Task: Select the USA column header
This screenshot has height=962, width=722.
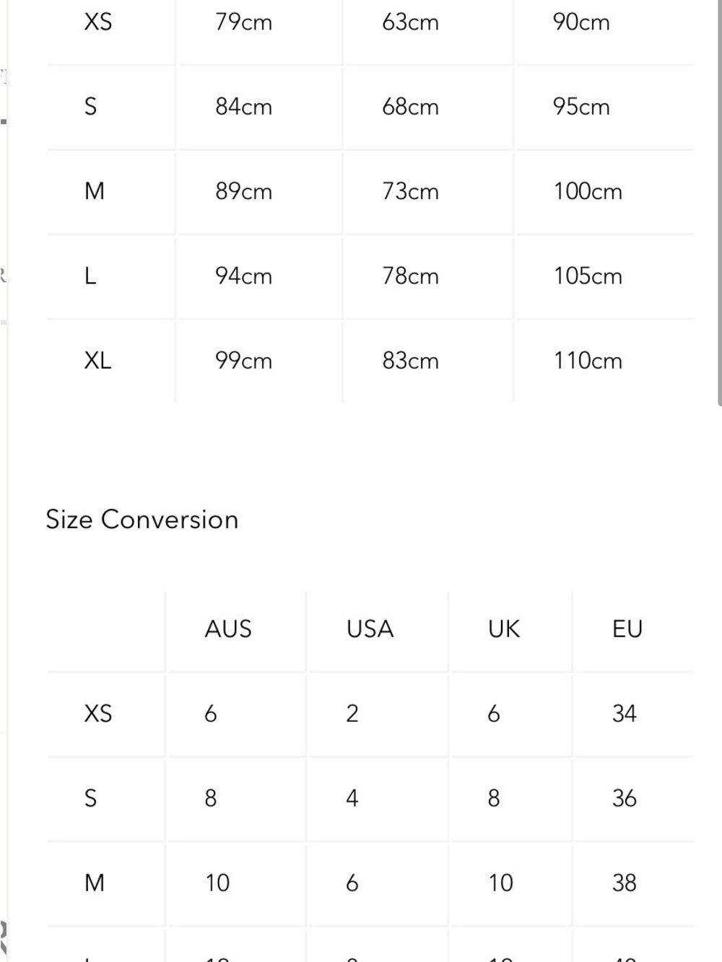Action: coord(370,629)
